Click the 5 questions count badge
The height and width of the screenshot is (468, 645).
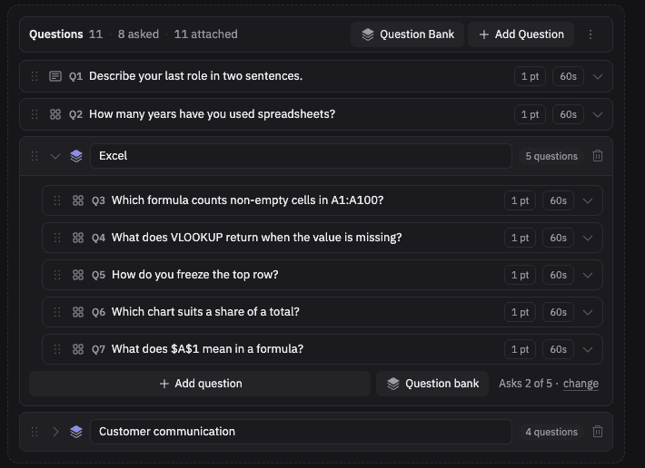551,156
